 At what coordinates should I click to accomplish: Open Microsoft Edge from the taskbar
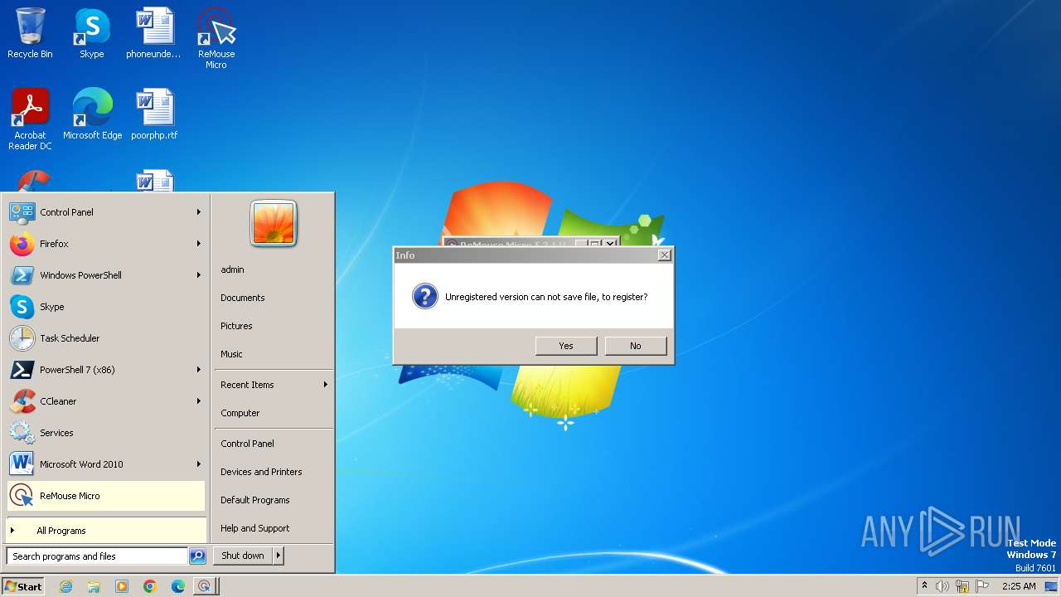tap(178, 586)
